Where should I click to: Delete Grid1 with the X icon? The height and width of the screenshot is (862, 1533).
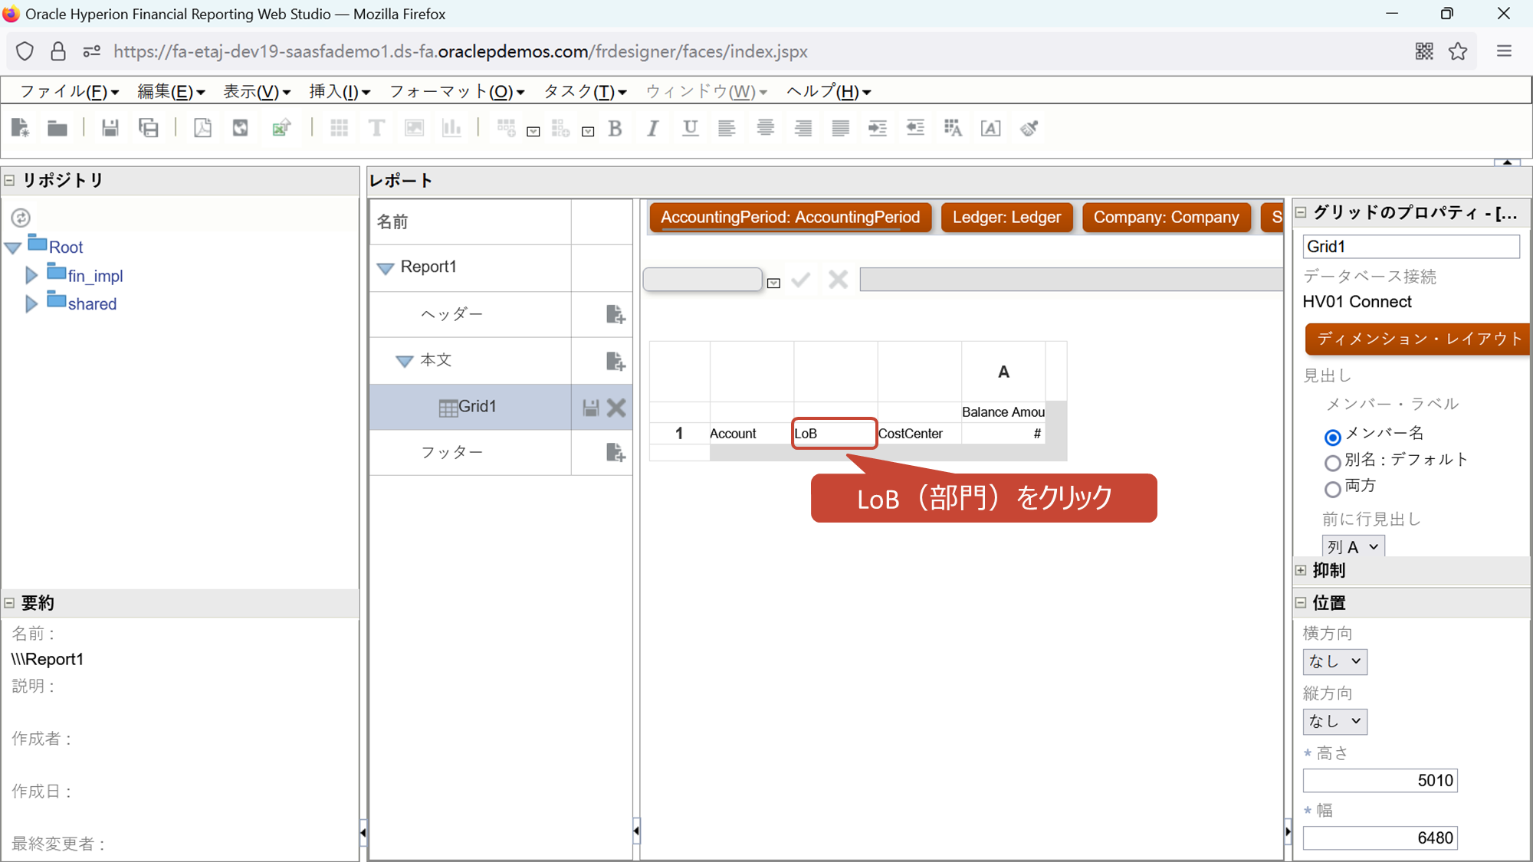click(x=616, y=408)
